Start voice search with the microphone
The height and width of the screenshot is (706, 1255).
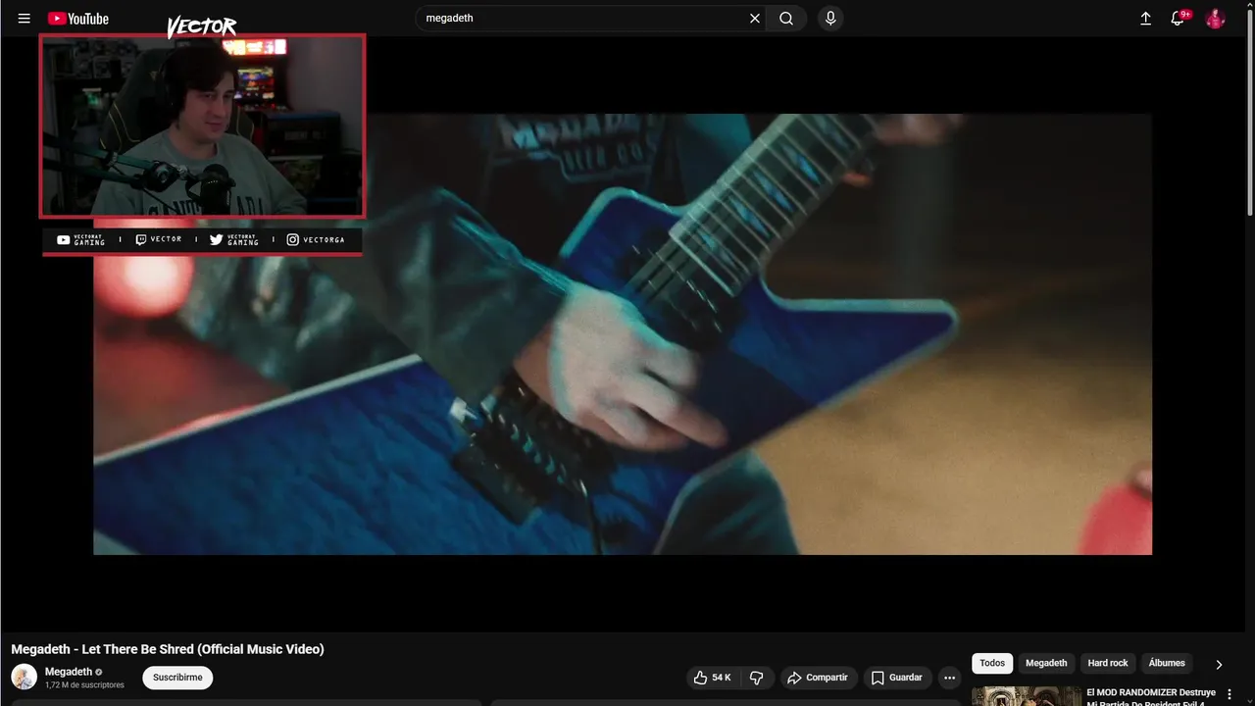click(x=830, y=19)
